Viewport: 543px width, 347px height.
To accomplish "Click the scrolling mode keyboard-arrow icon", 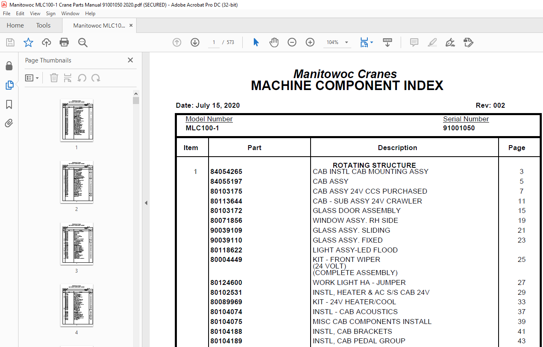I will click(x=387, y=42).
